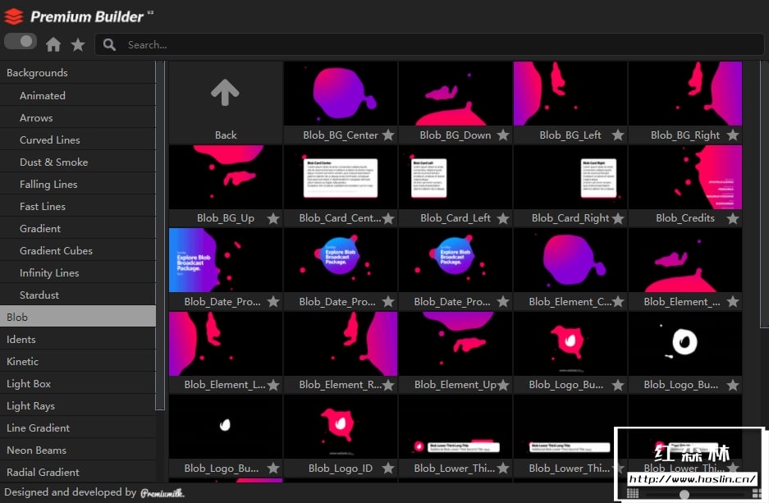
Task: Toggle the switch beside the Home icon
Action: (x=21, y=41)
